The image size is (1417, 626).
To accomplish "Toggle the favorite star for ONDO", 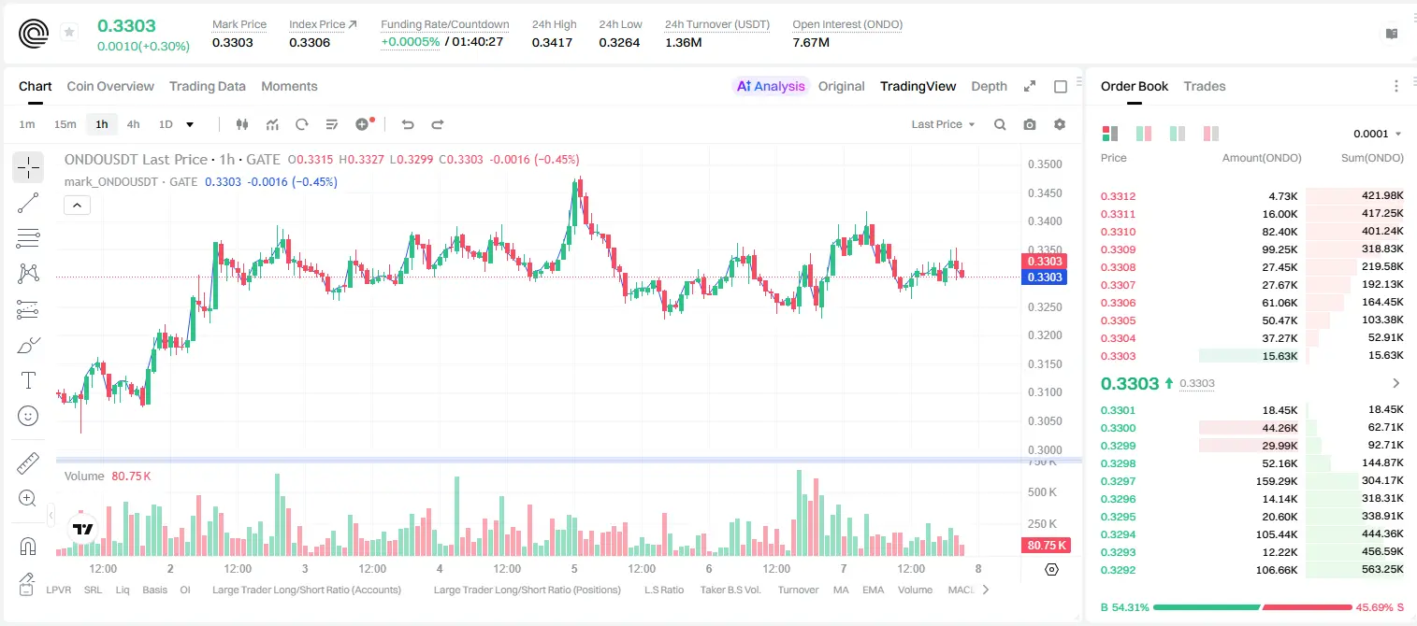I will click(69, 33).
